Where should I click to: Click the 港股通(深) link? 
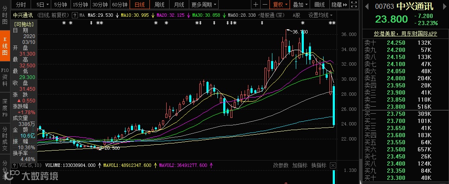(x=272, y=15)
